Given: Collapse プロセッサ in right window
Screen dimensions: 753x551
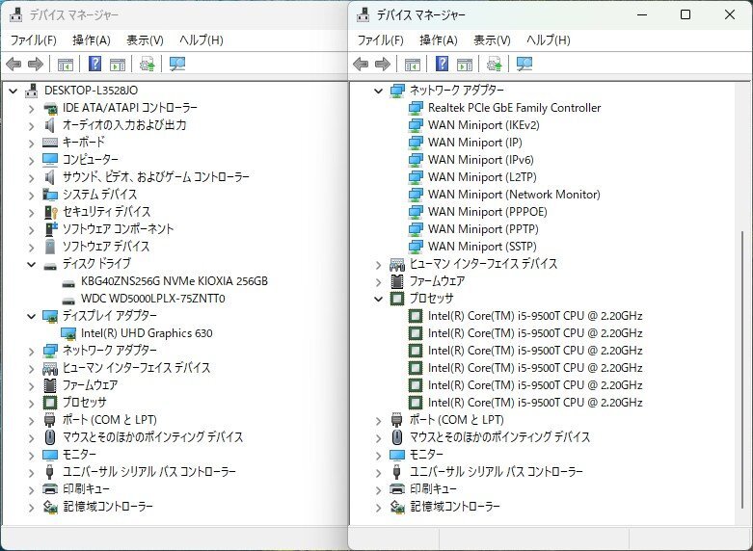Looking at the screenshot, I should click(x=378, y=299).
